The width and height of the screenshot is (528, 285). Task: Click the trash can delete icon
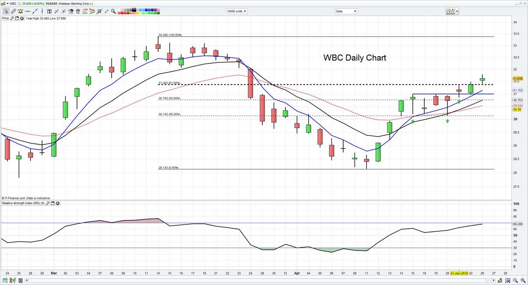click(x=78, y=11)
